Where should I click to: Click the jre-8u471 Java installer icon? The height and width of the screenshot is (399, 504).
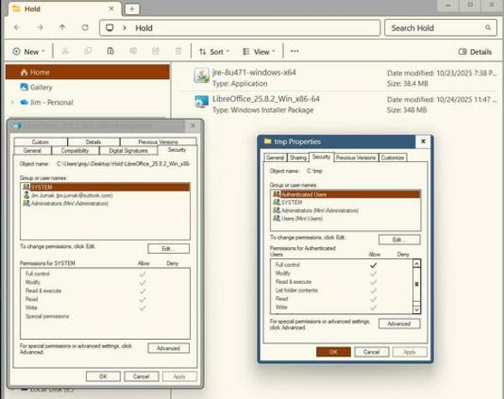pyautogui.click(x=202, y=76)
